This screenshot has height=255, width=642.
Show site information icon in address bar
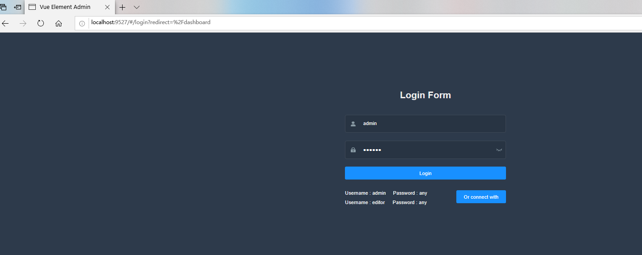coord(82,23)
